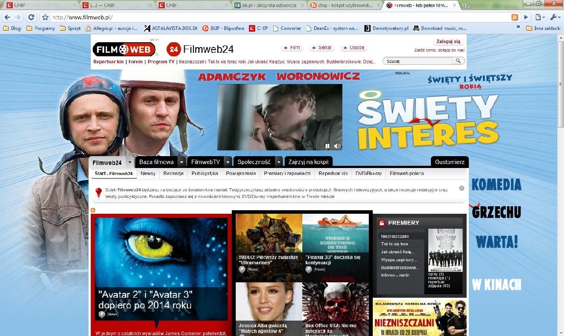564x336 pixels.
Task: Mute the trailer video sound
Action: pyautogui.click(x=337, y=146)
